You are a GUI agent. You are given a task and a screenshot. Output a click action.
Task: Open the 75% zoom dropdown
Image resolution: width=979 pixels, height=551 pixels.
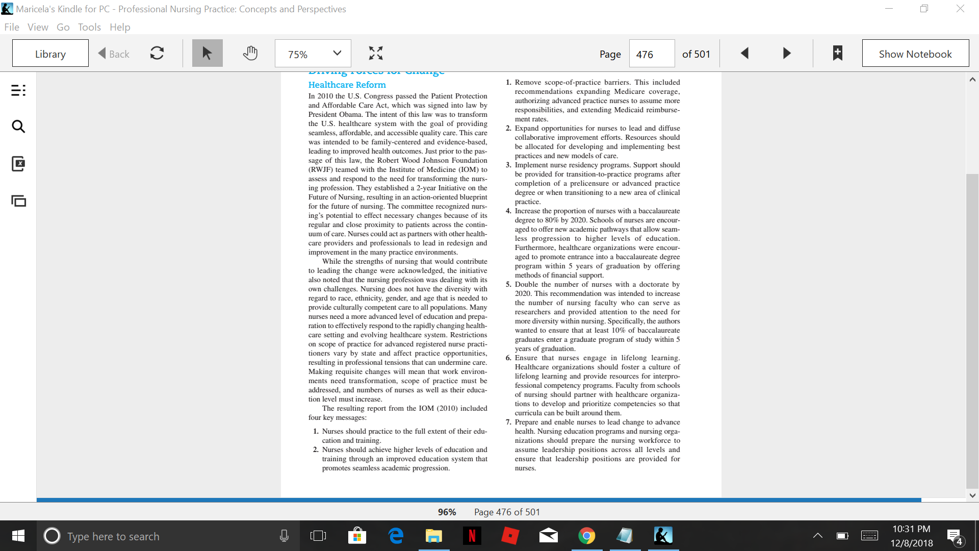coord(313,54)
